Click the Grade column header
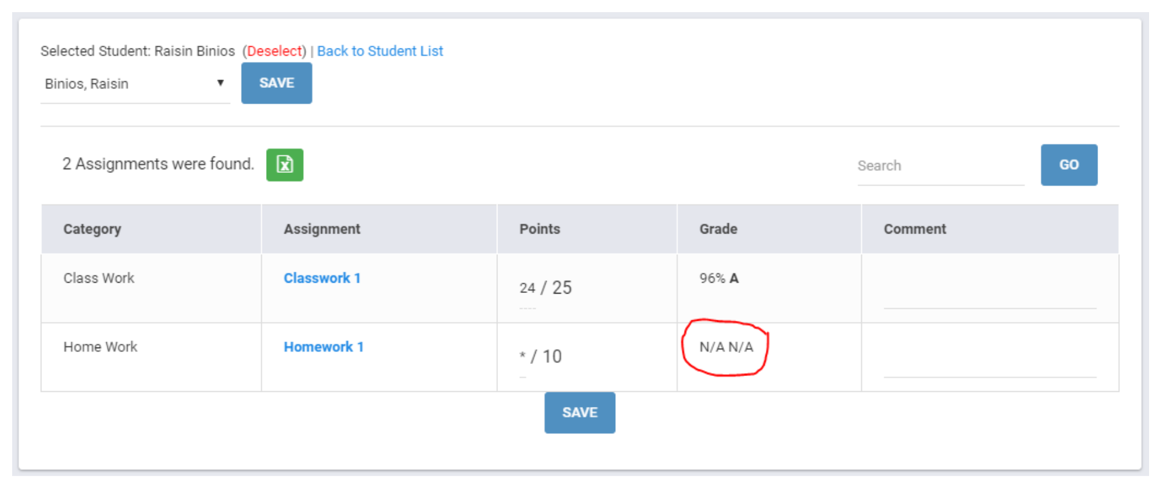The height and width of the screenshot is (484, 1160). 718,229
